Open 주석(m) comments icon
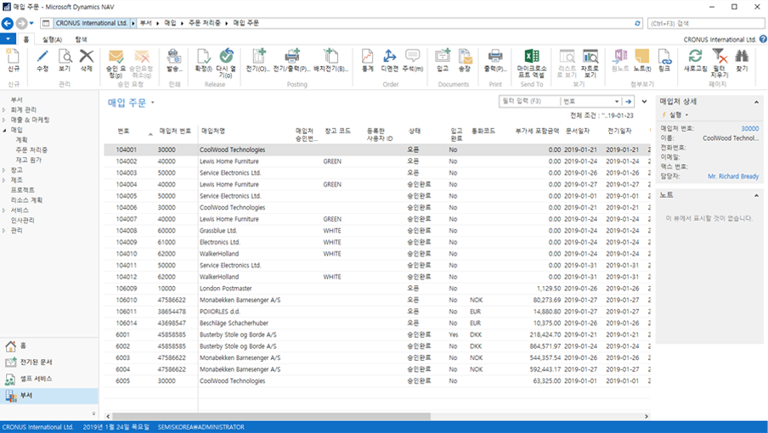Viewport: 768px width, 433px height. point(412,60)
